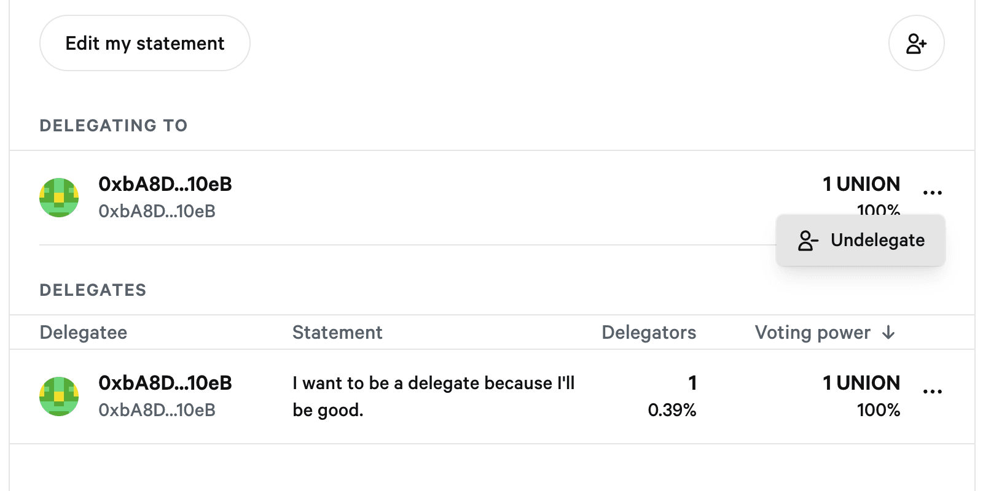Open 0xbA8D...10eB in Delegating To section
This screenshot has height=491, width=983.
coord(165,184)
